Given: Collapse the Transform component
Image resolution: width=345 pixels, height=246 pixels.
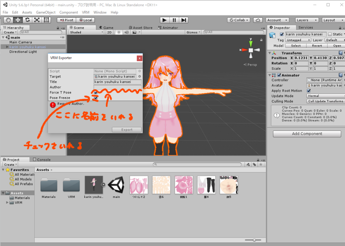Looking at the screenshot, I should click(270, 53).
